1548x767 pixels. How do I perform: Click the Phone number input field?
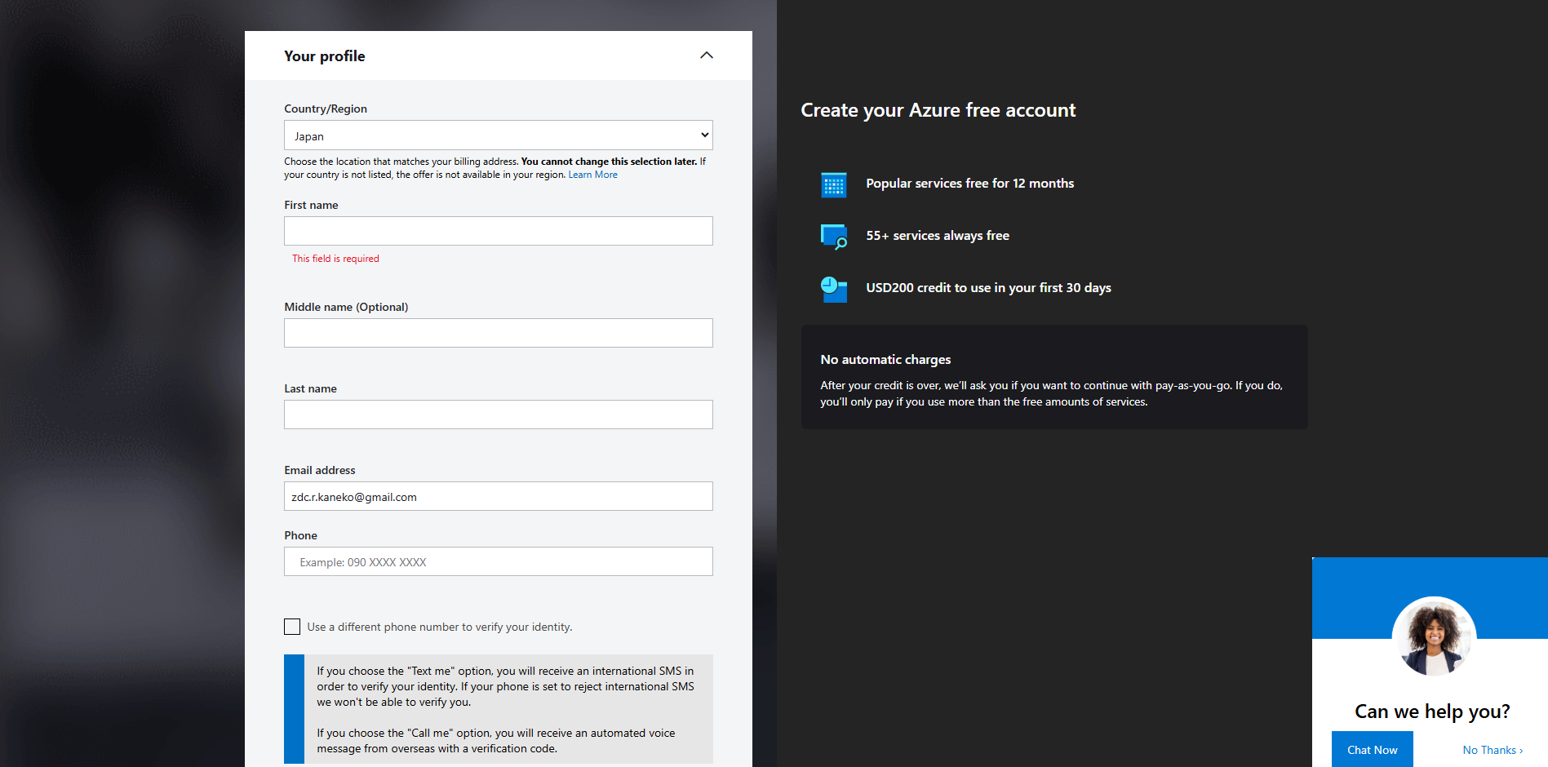click(498, 561)
